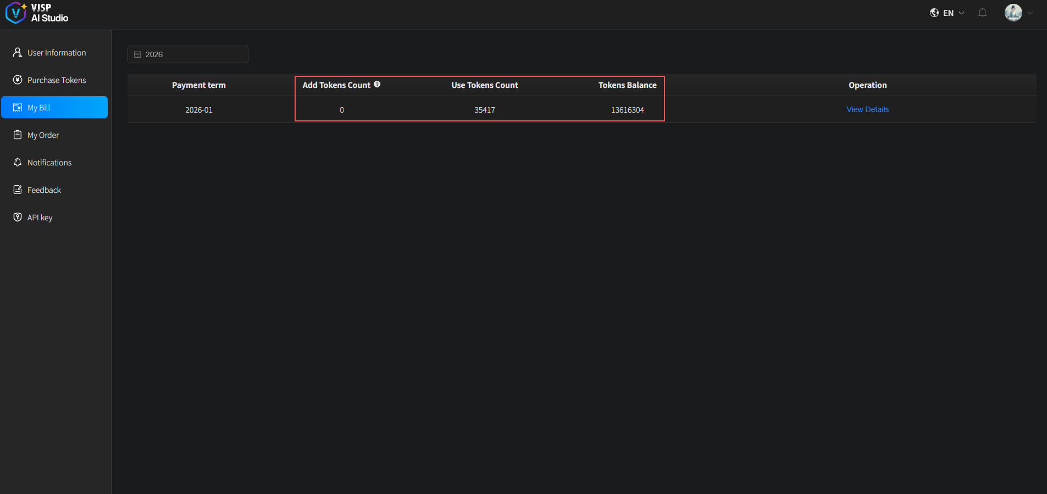
Task: Click the Notifications bell icon in sidebar
Action: (18, 162)
